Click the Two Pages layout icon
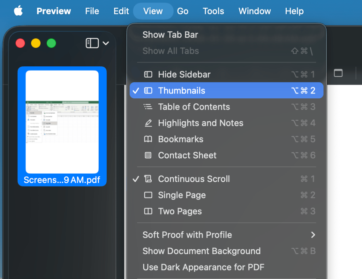This screenshot has width=362, height=279. tap(148, 211)
